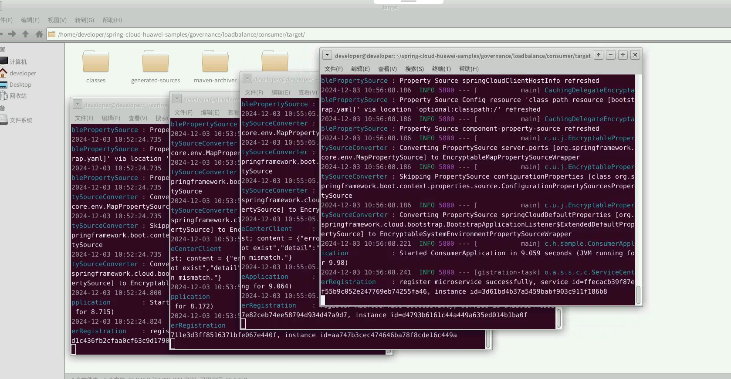Image resolution: width=731 pixels, height=379 pixels.
Task: Open 帮助(H) menu in the front terminal
Action: (469, 69)
